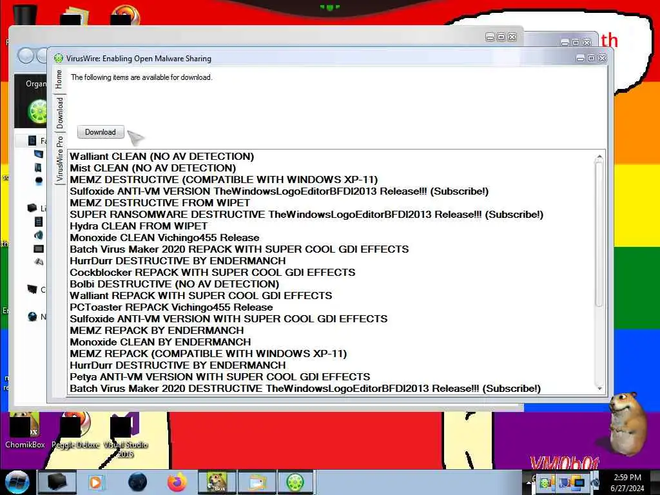Open the Peggle Deluxe desktop shortcut
Viewport: 660px width, 495px height.
(x=75, y=430)
